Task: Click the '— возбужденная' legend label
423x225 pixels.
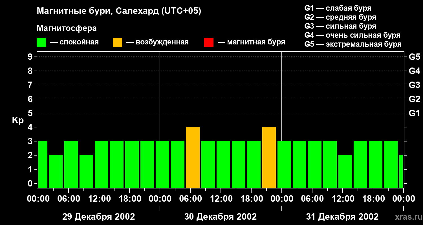Action: (157, 42)
